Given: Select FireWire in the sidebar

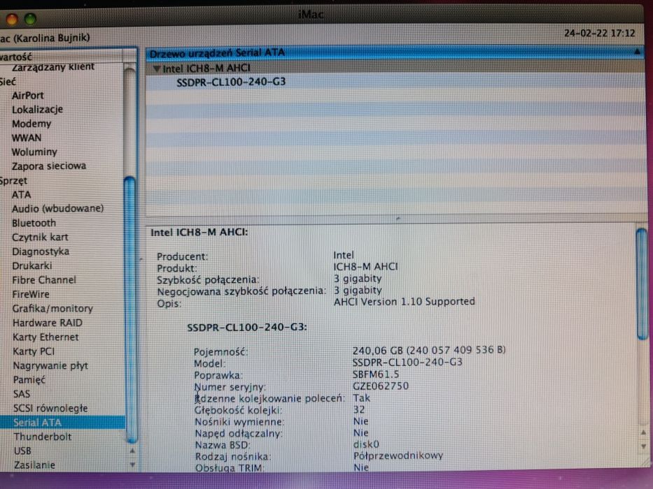Looking at the screenshot, I should coord(31,294).
